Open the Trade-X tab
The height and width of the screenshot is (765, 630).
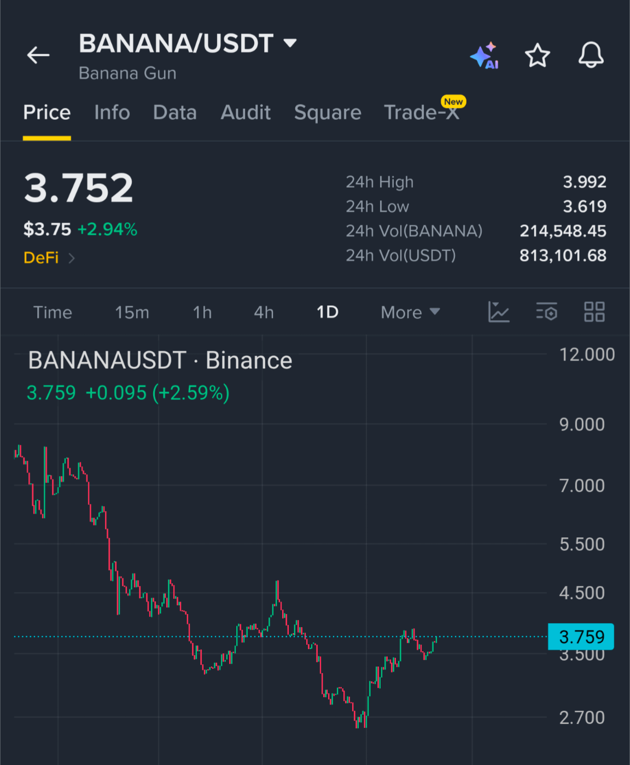coord(422,113)
